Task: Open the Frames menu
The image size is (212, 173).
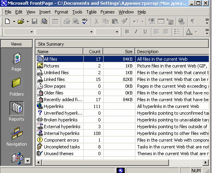Action: point(107,12)
